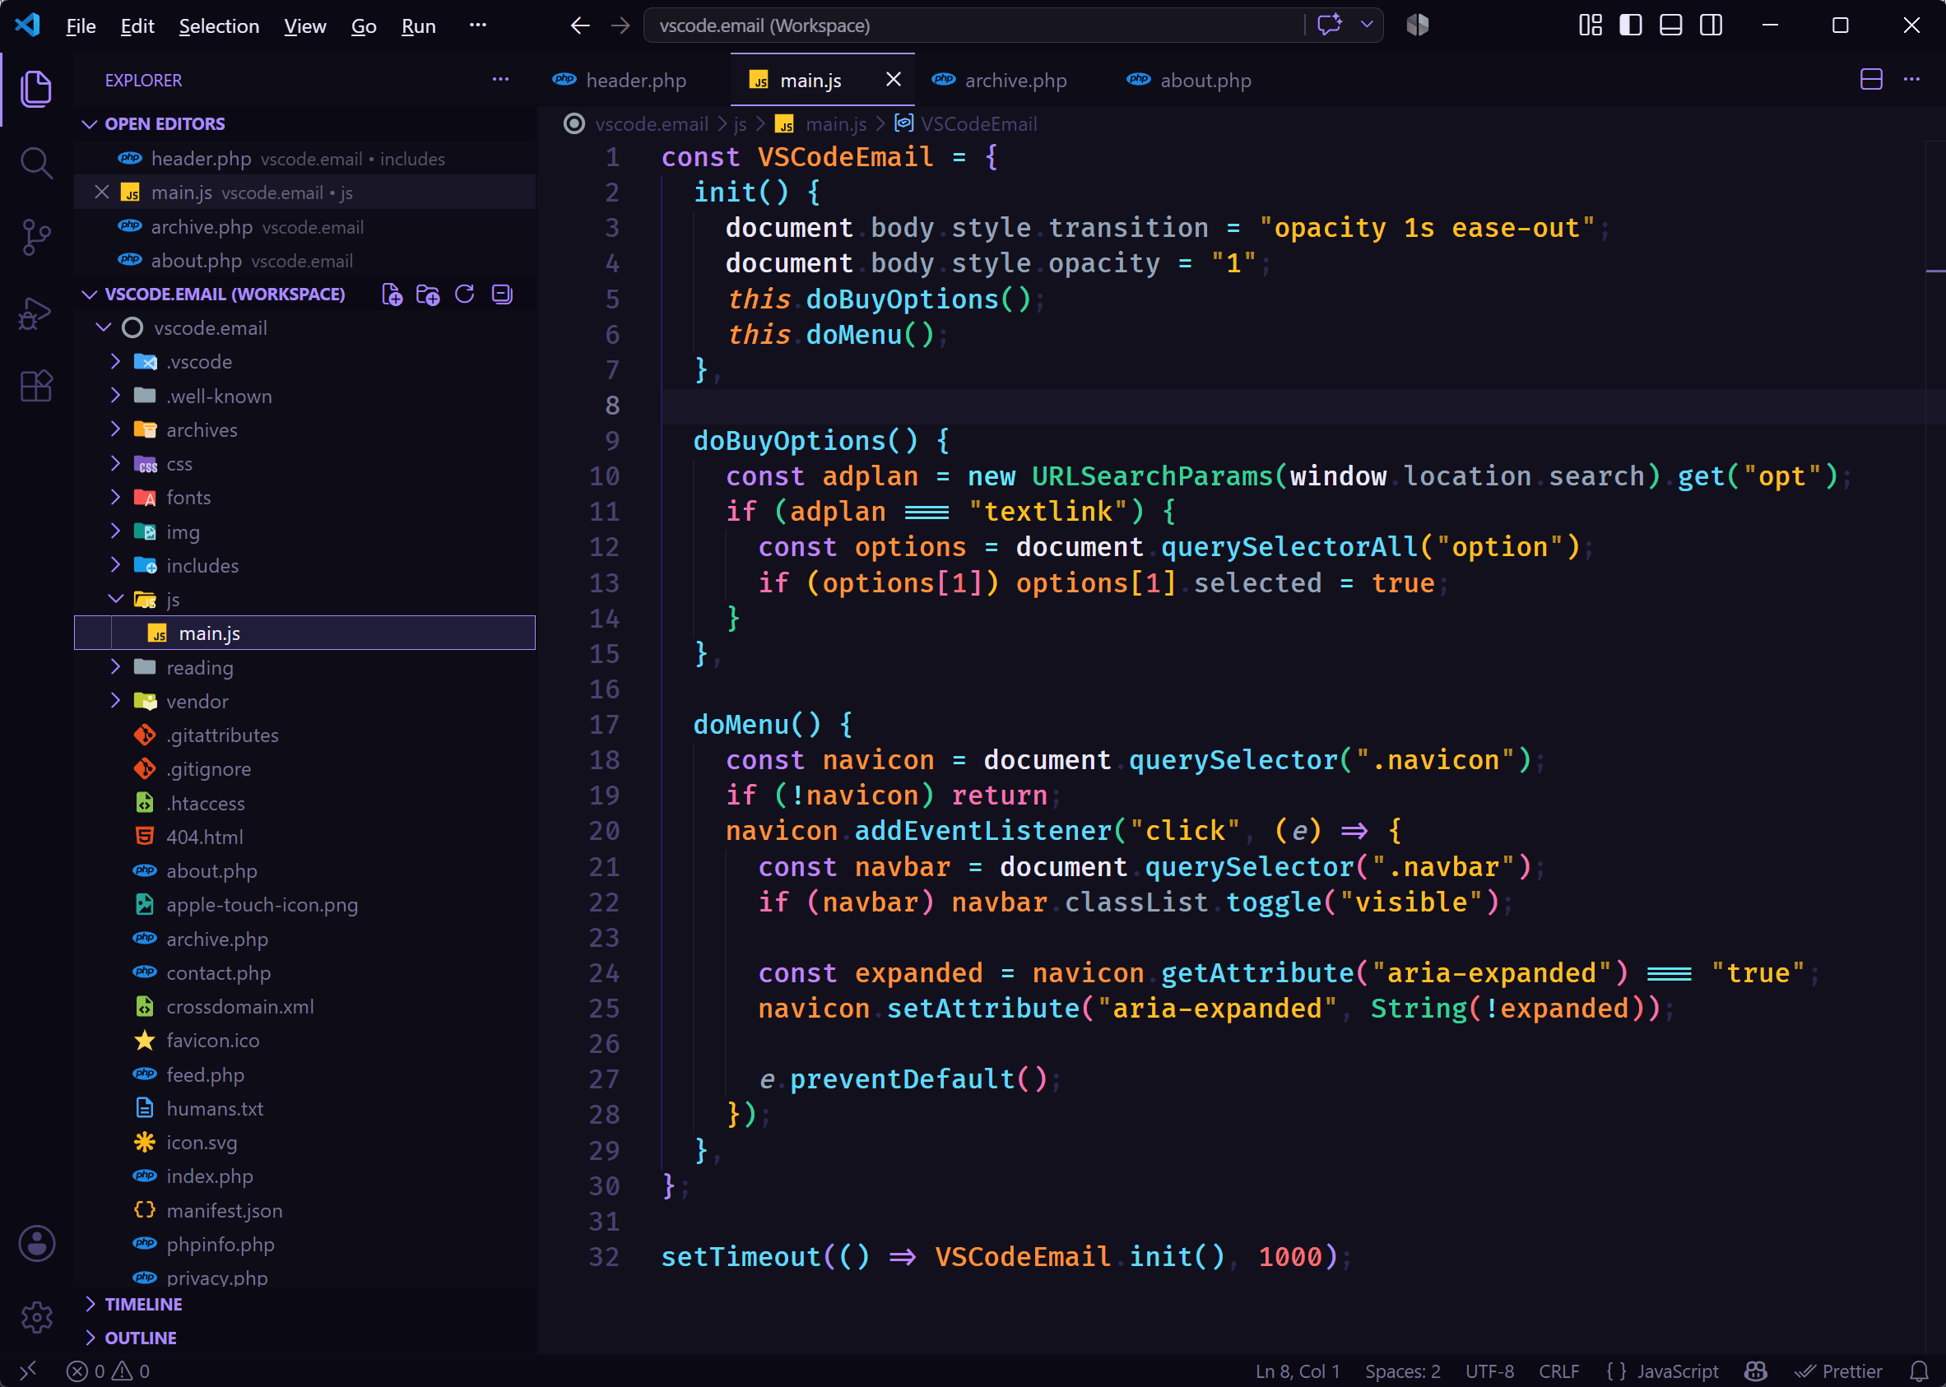The width and height of the screenshot is (1946, 1387).
Task: Open the File menu
Action: pyautogui.click(x=81, y=26)
